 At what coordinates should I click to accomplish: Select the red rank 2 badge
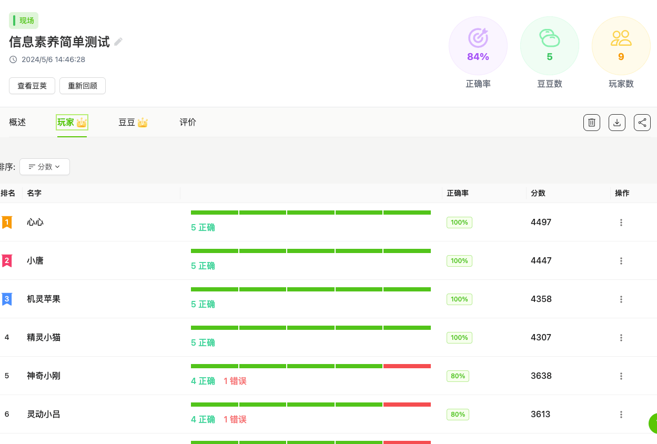click(7, 261)
